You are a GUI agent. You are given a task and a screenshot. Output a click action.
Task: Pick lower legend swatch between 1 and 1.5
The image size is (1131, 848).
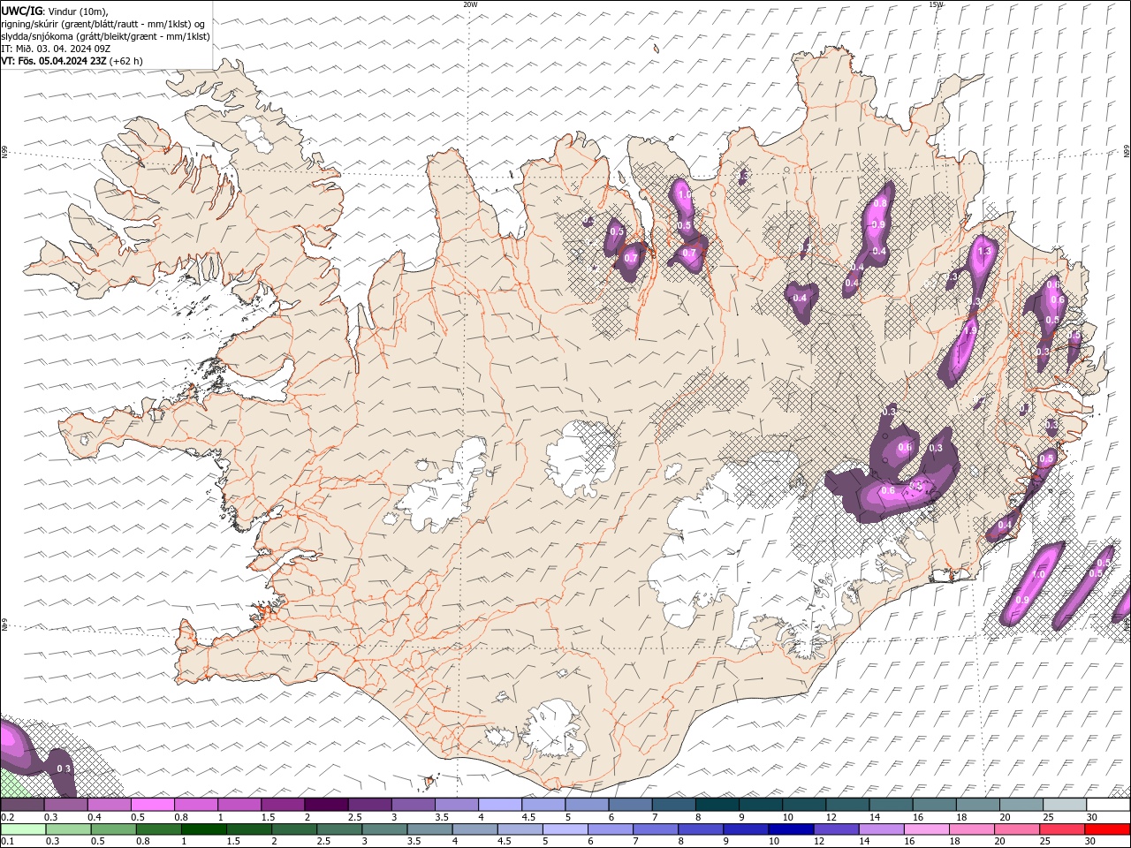click(x=203, y=829)
